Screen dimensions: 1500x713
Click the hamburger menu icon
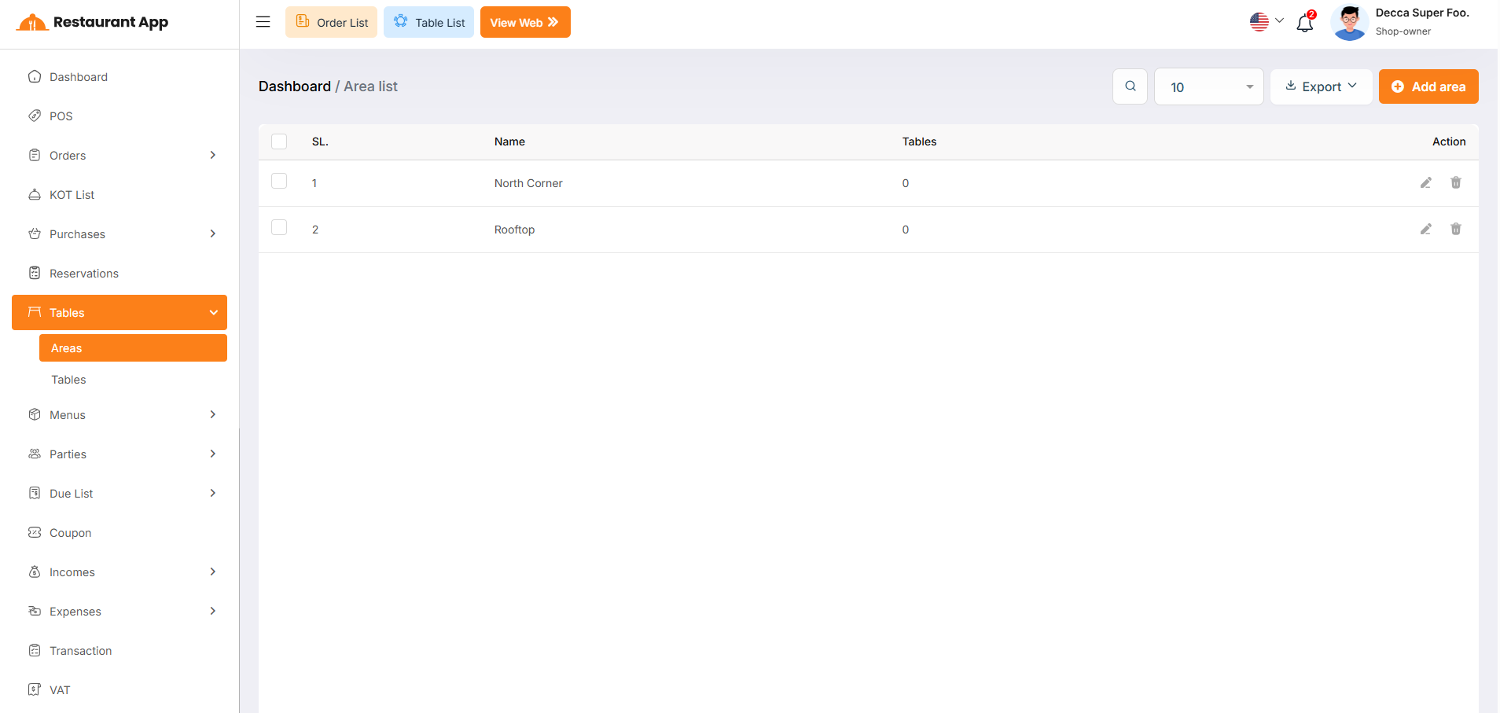(263, 22)
